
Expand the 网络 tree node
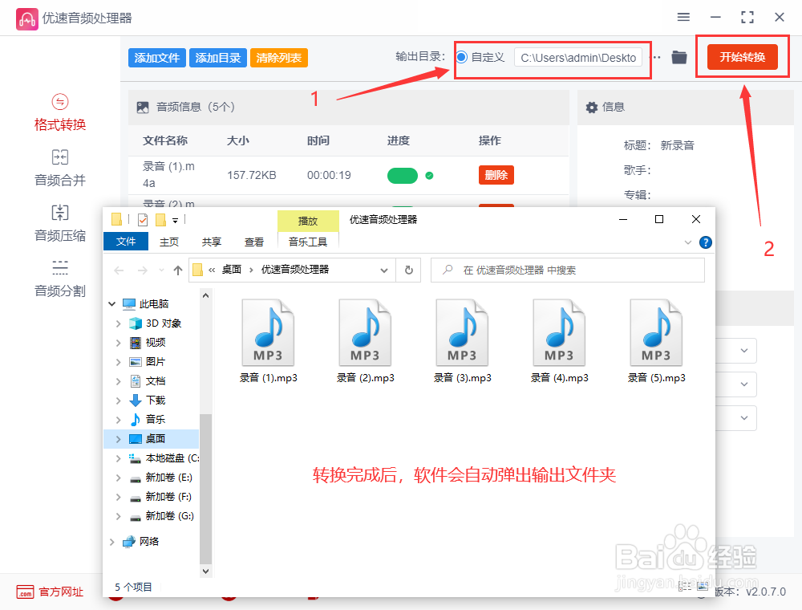(112, 542)
